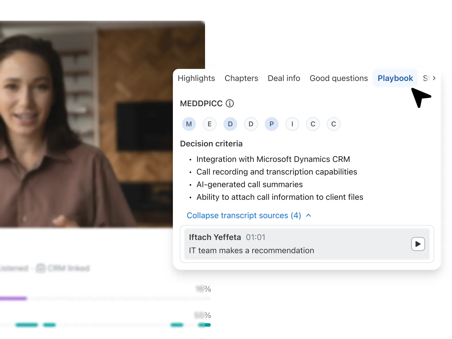Click the collapse chevron beside transcript sources

point(309,215)
